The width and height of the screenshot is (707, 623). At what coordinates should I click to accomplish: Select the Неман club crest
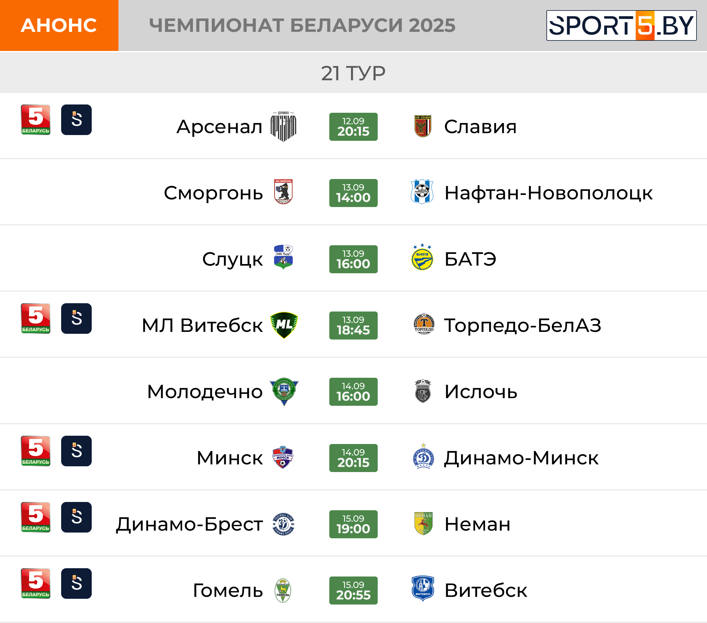point(423,524)
